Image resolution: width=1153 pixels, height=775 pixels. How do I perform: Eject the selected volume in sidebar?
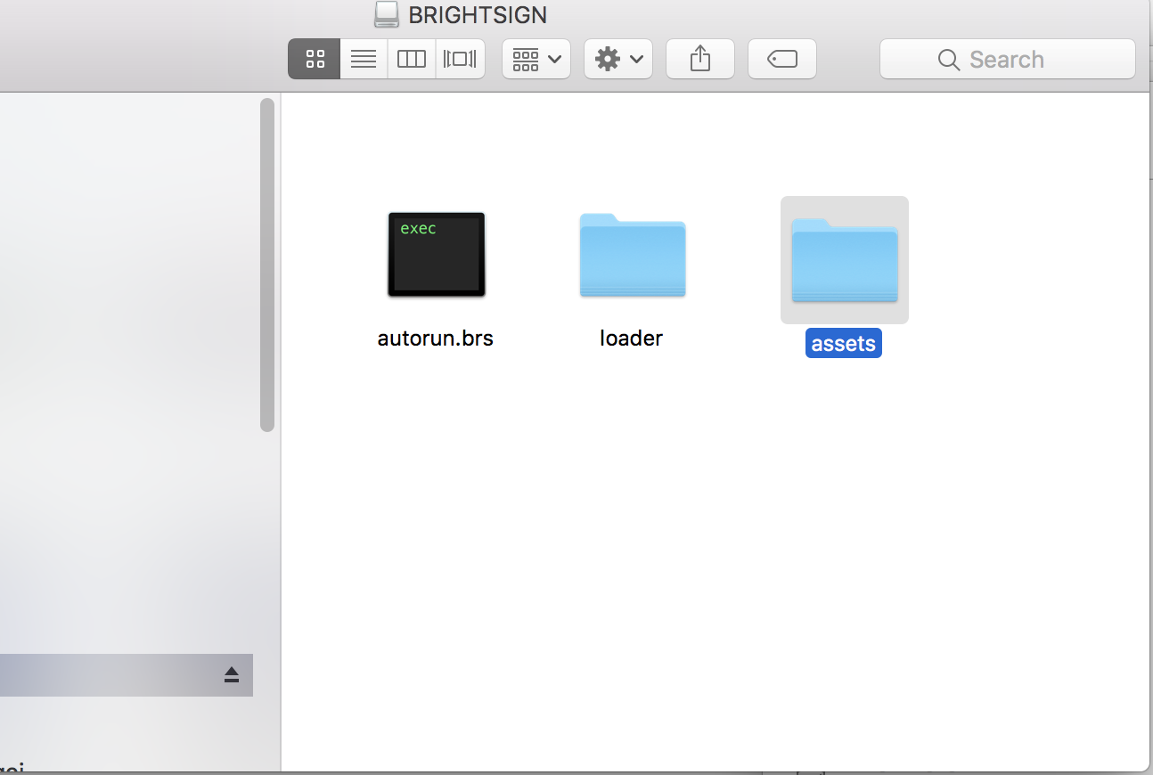(x=232, y=675)
